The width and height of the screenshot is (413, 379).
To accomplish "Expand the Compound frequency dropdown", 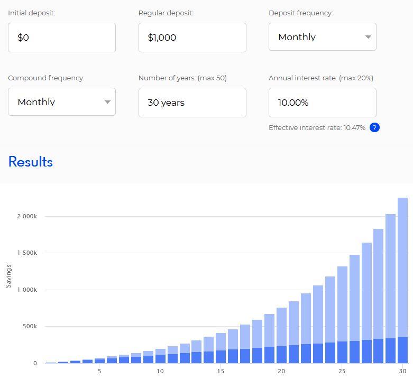I will [61, 102].
